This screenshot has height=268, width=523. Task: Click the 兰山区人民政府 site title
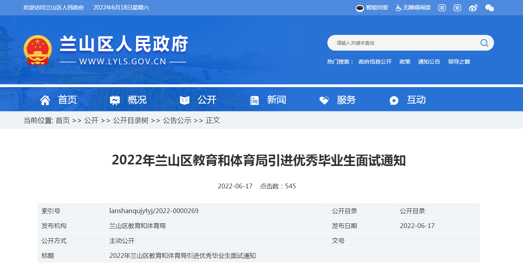point(124,44)
